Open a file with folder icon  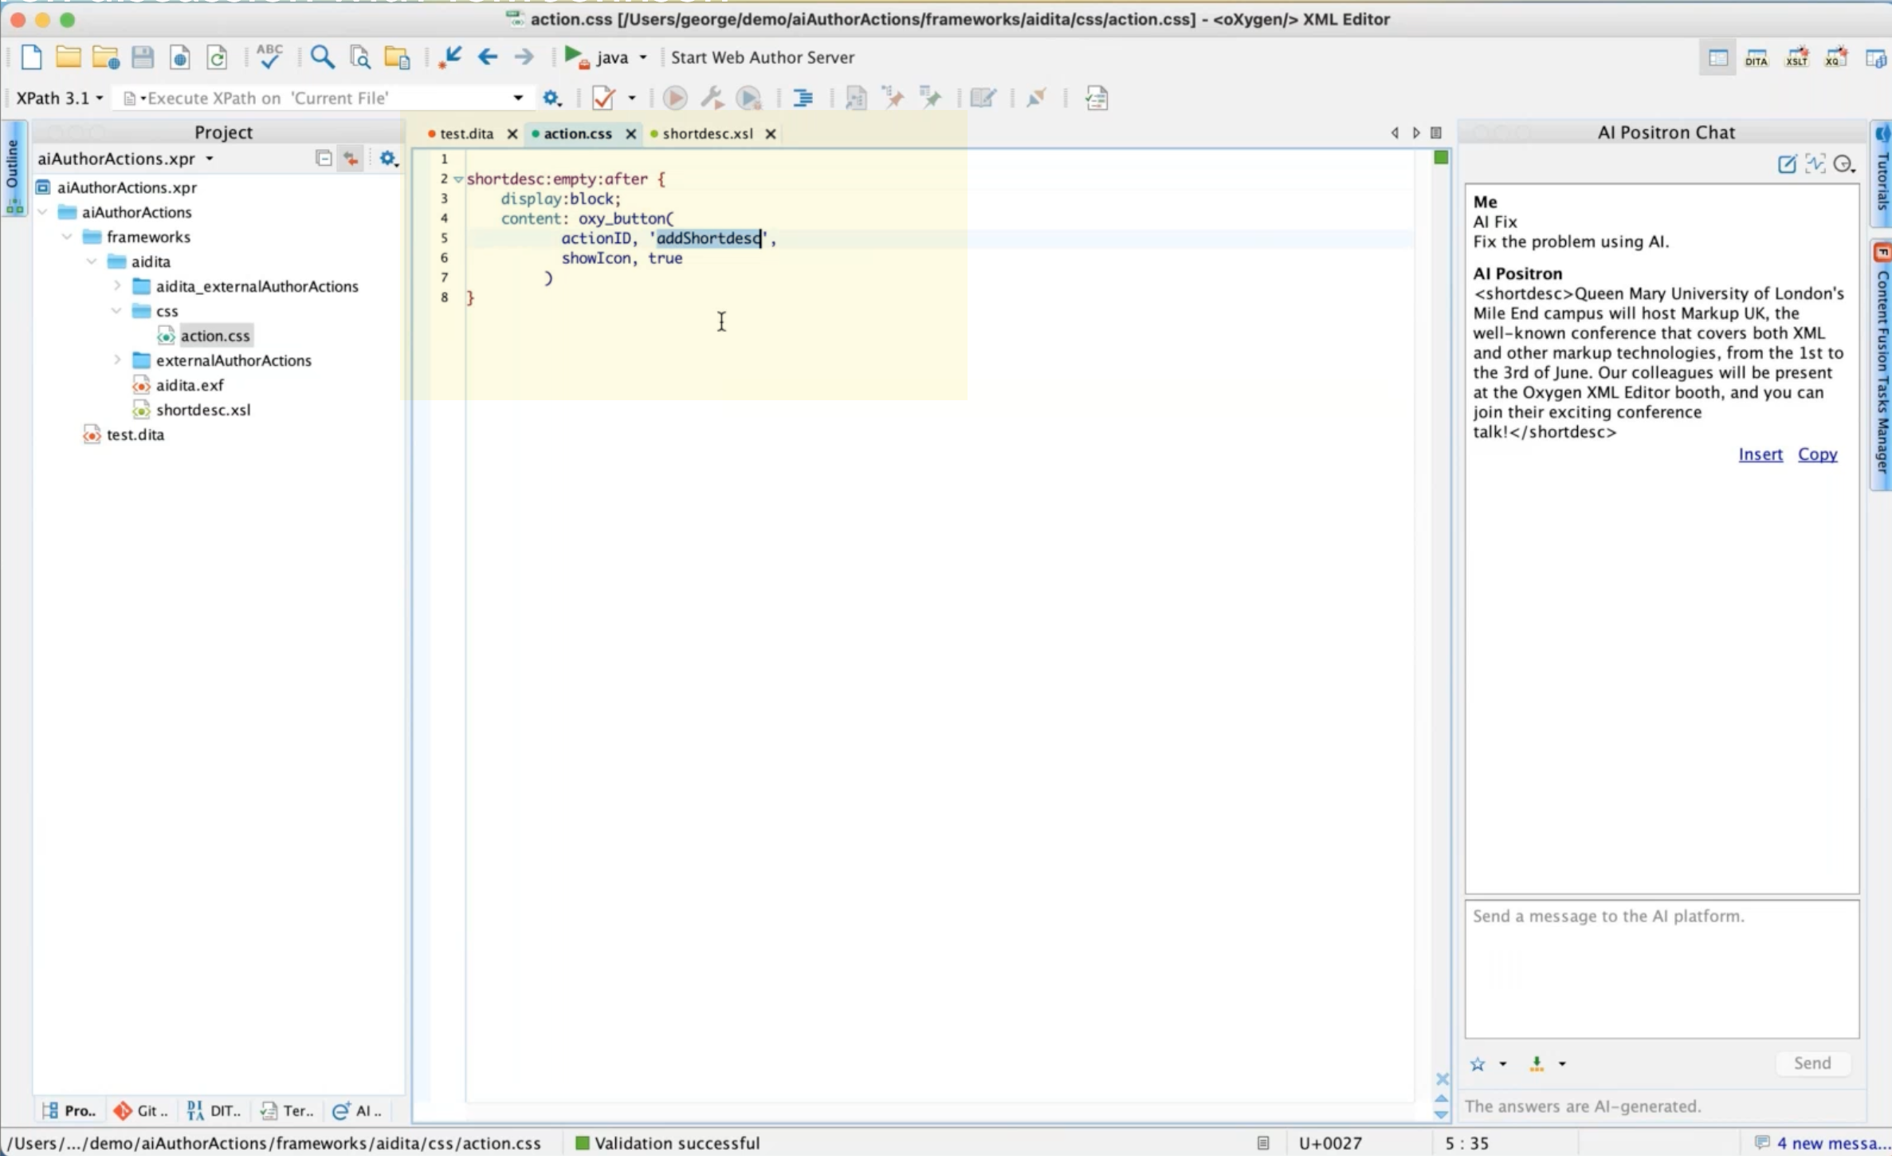tap(69, 57)
